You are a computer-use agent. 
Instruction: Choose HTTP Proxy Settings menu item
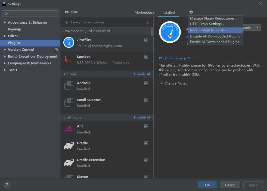pos(215,24)
